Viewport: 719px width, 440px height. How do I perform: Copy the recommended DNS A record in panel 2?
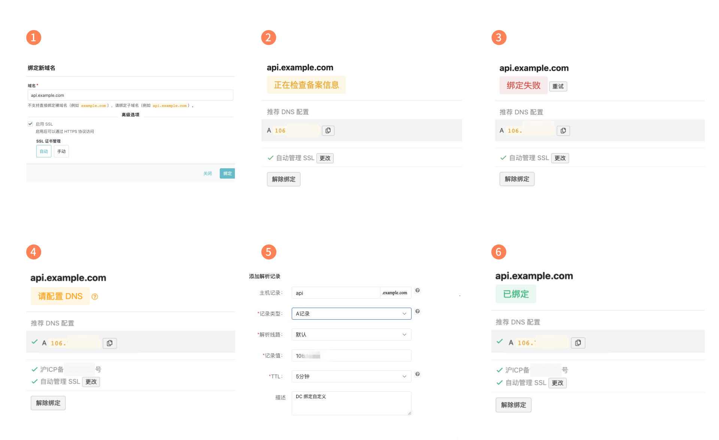(x=328, y=130)
